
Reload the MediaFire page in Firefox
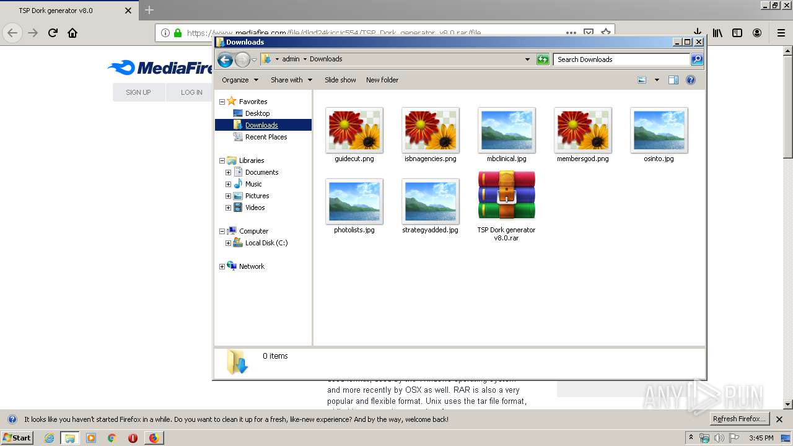53,33
